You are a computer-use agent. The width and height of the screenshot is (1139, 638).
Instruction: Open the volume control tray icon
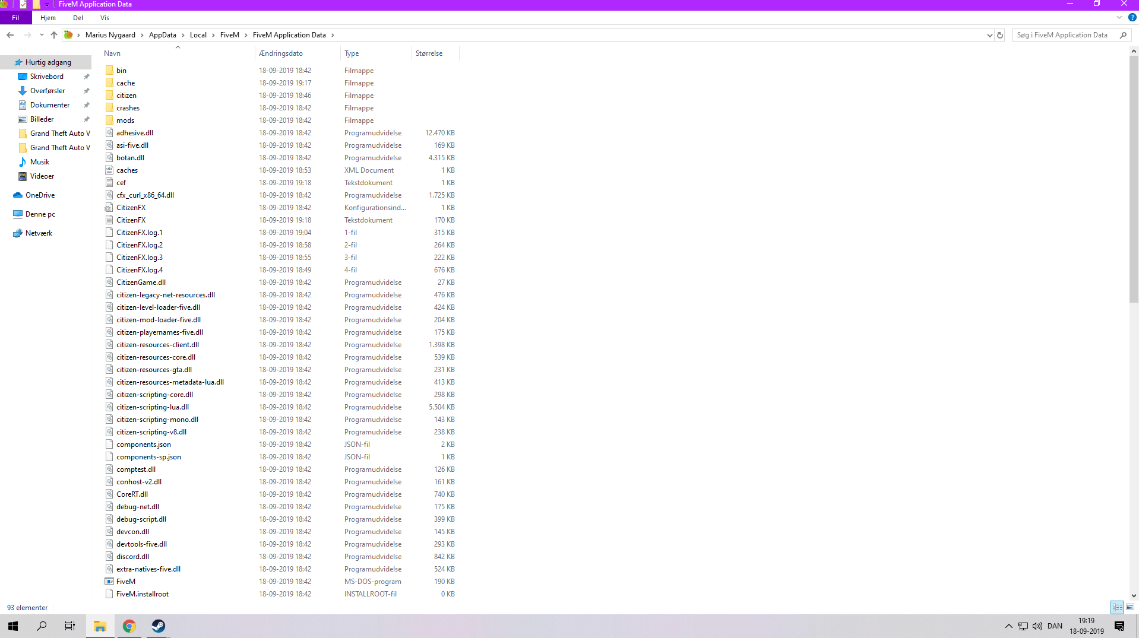1037,626
